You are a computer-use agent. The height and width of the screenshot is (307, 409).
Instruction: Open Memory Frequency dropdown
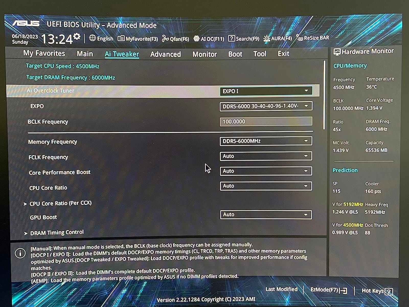pos(266,141)
